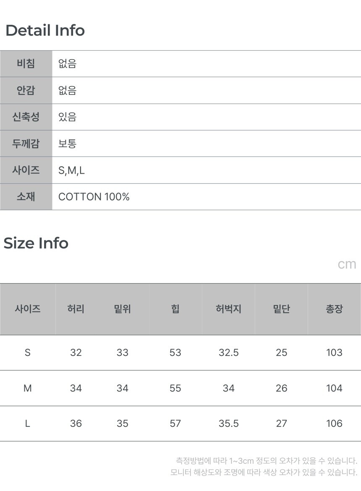361x491 pixels.
Task: Select the 안감 row label
Action: pyautogui.click(x=26, y=90)
